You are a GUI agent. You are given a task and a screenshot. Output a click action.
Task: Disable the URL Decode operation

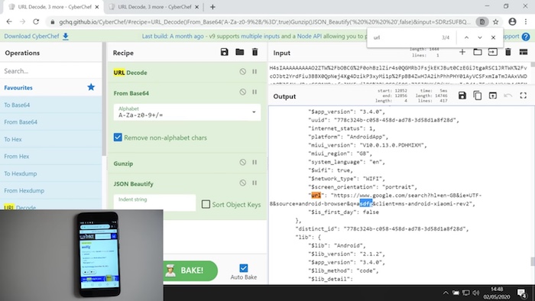(x=242, y=72)
